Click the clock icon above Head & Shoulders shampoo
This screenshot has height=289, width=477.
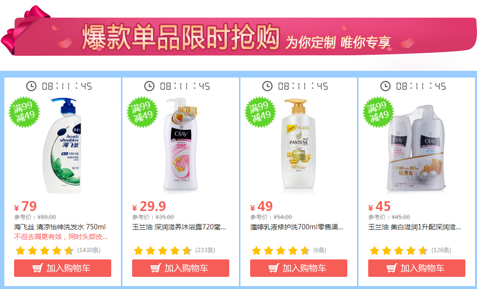pos(31,86)
